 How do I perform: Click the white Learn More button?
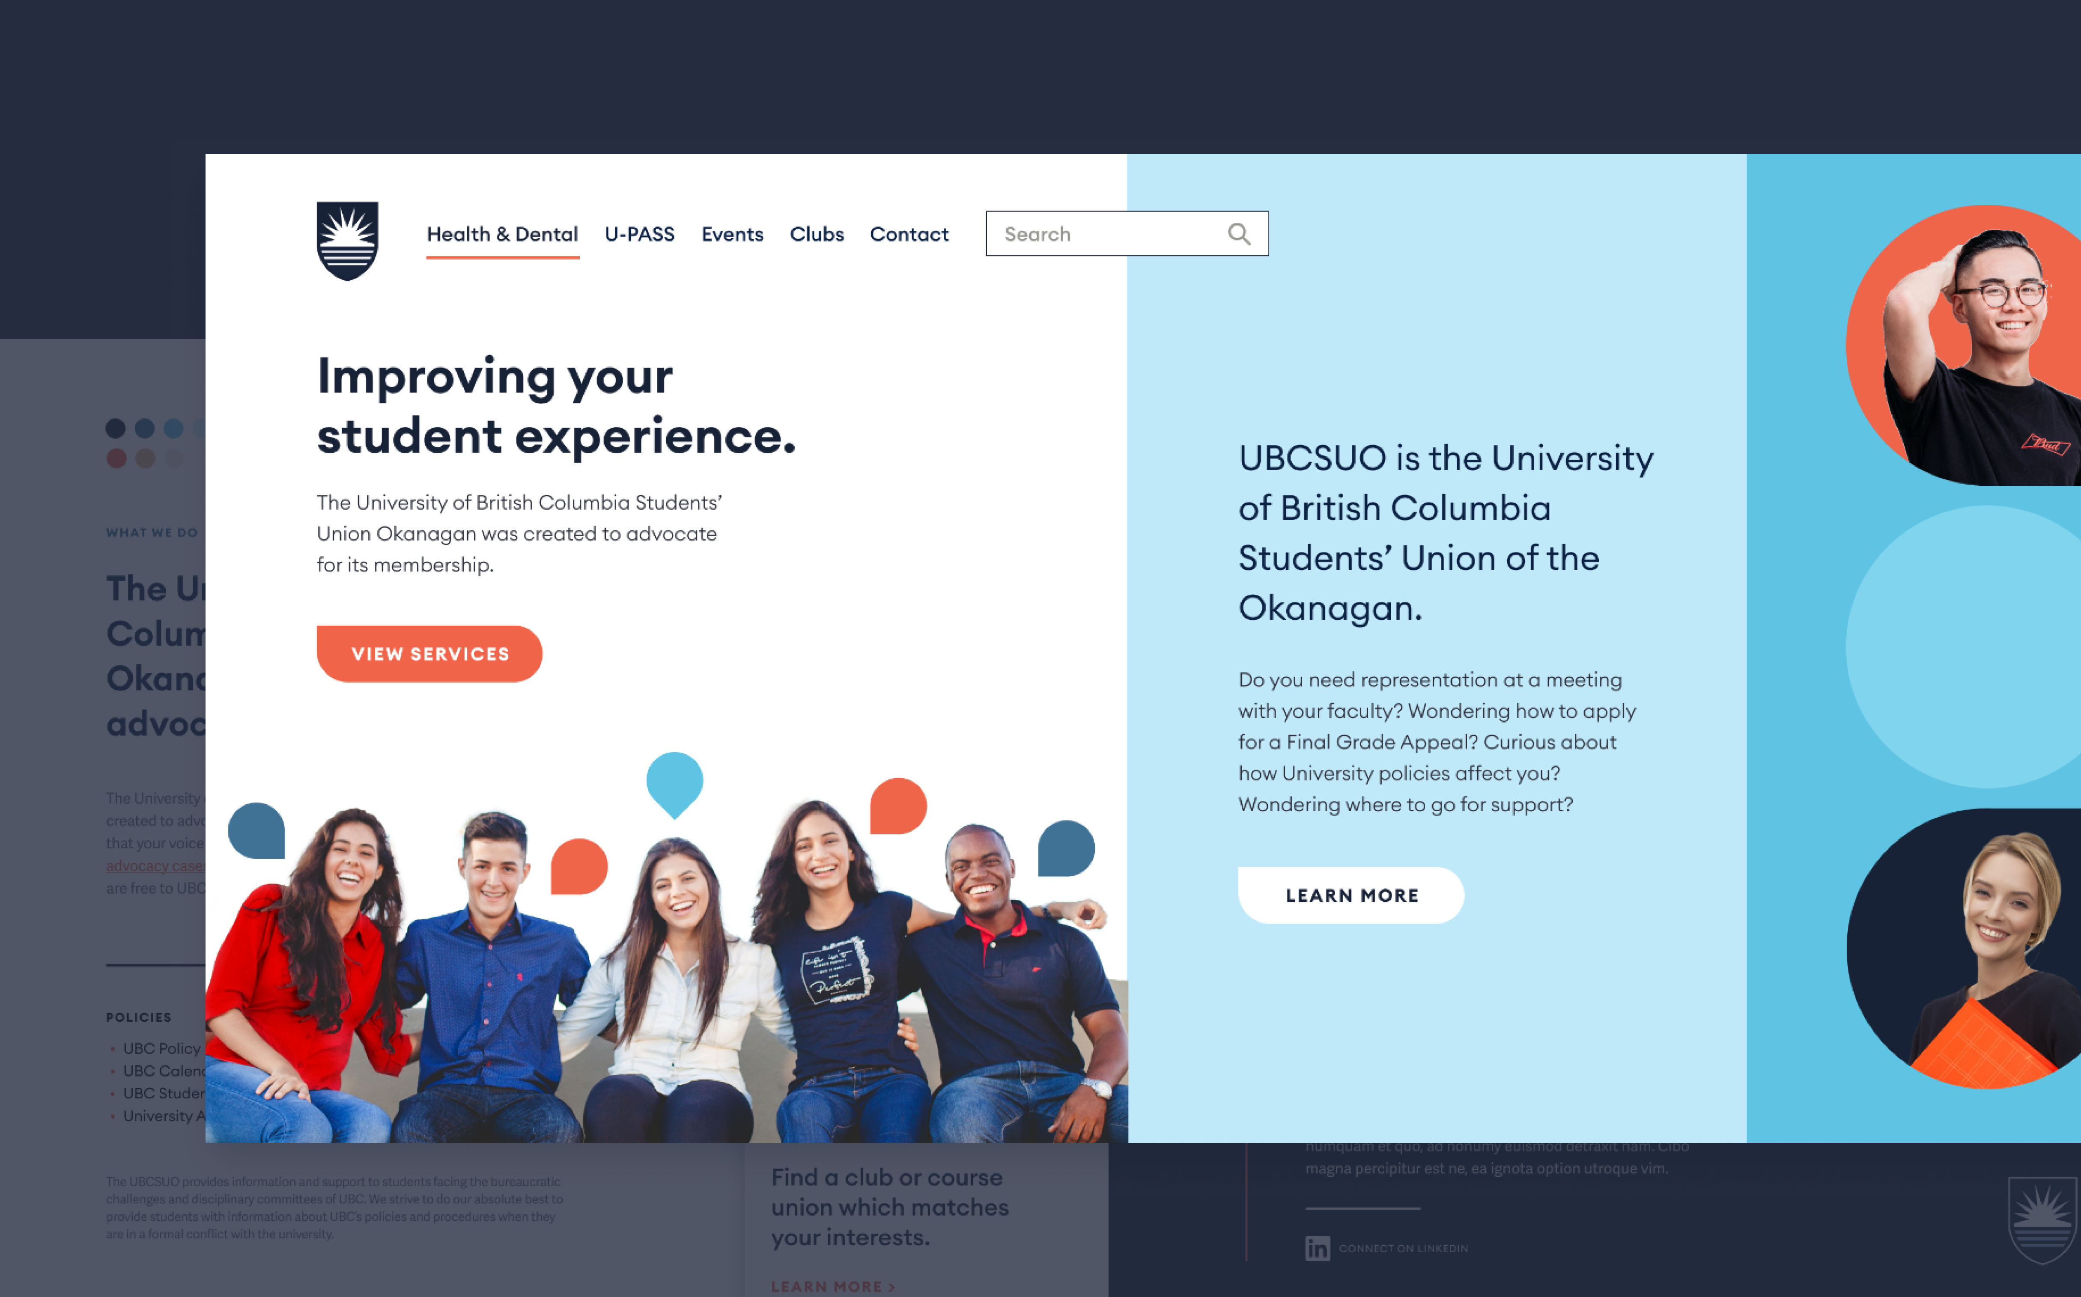(x=1351, y=895)
